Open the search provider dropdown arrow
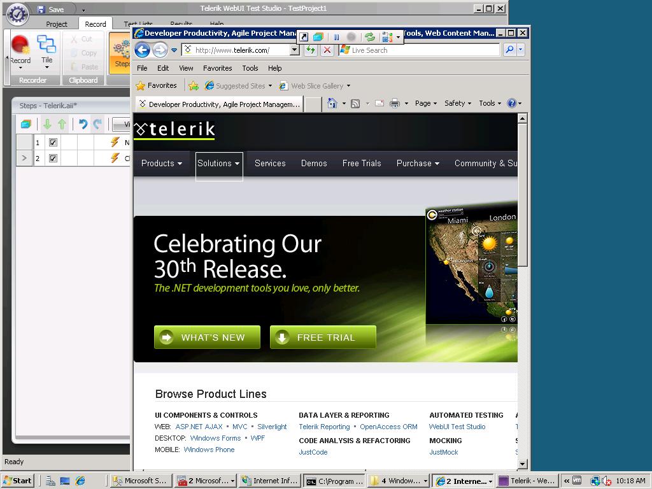Screen dimensions: 652x489 521,50
